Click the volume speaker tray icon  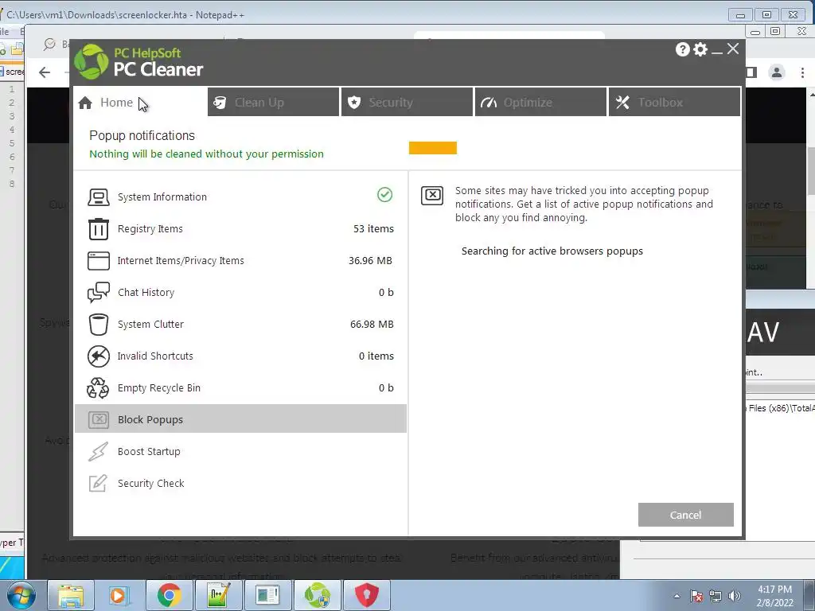click(x=735, y=596)
